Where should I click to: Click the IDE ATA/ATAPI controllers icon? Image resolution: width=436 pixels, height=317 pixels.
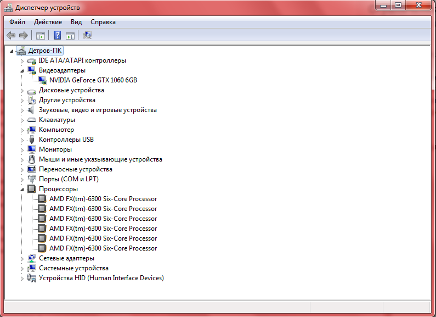[x=32, y=61]
